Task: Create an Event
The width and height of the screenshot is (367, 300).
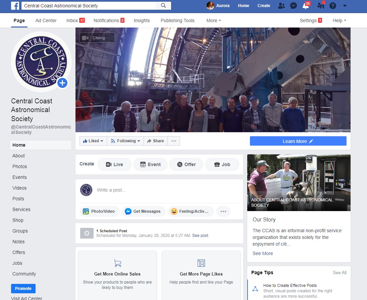Action: [x=151, y=164]
